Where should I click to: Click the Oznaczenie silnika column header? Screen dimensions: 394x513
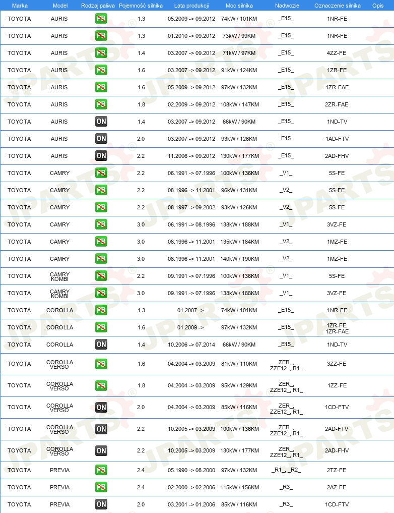(x=338, y=6)
